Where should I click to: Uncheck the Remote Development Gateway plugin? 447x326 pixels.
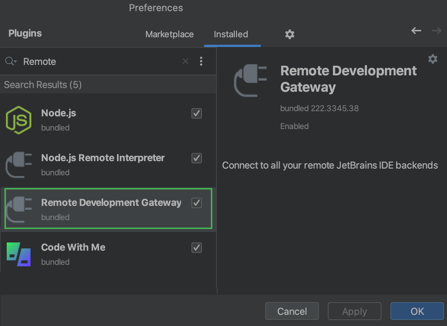(x=197, y=203)
